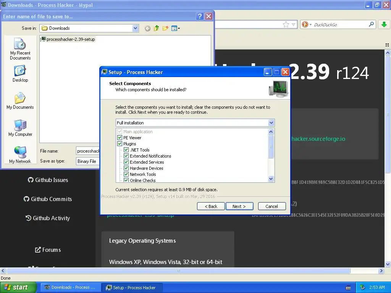
Task: Open Github Commits link in sidebar
Action: [48, 199]
